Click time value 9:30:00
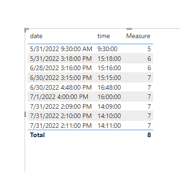180x172 pixels. (x=107, y=49)
